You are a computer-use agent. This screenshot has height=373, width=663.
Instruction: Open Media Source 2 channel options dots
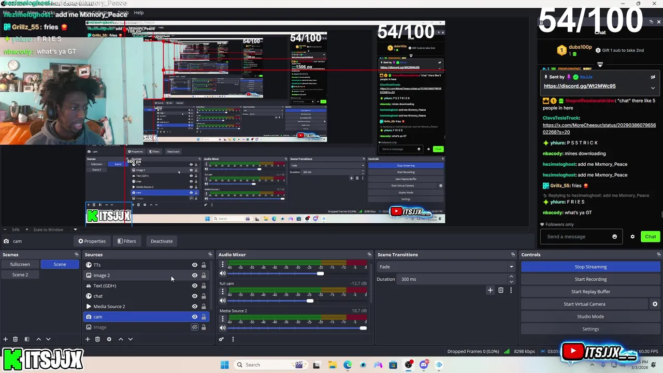point(223,319)
